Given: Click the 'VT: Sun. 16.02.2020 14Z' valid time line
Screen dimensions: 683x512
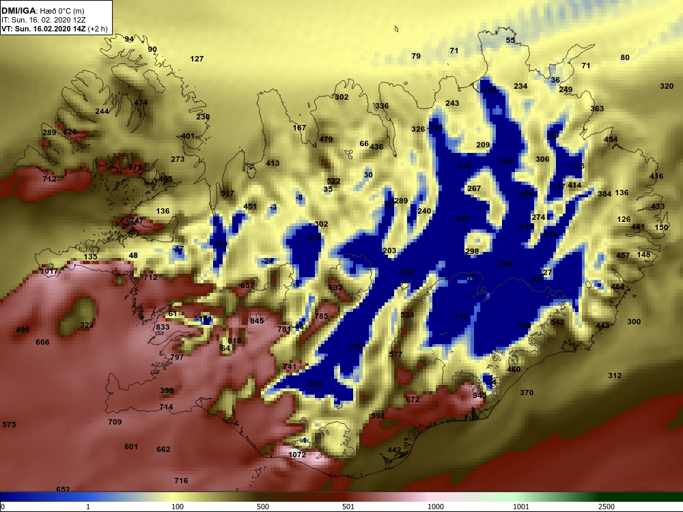Looking at the screenshot, I should [44, 29].
